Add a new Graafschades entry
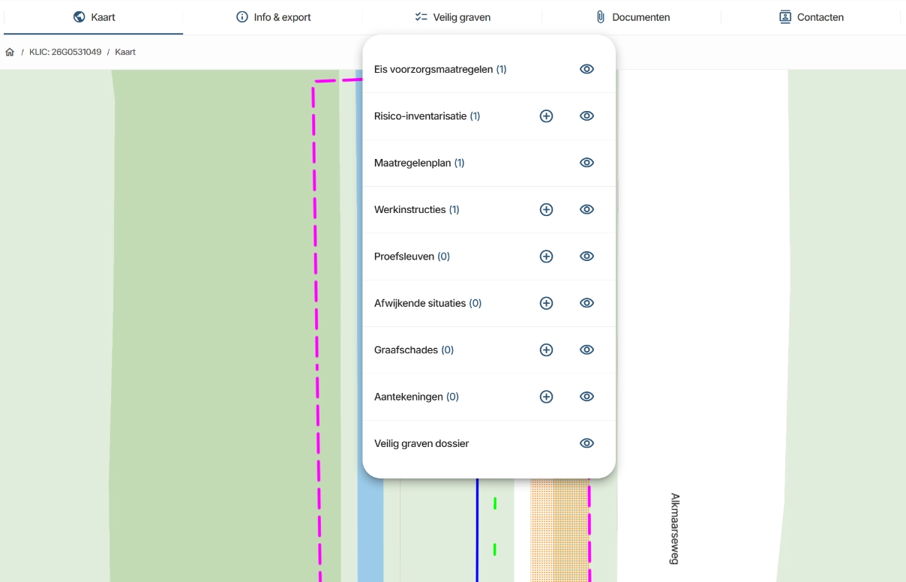 click(x=546, y=350)
